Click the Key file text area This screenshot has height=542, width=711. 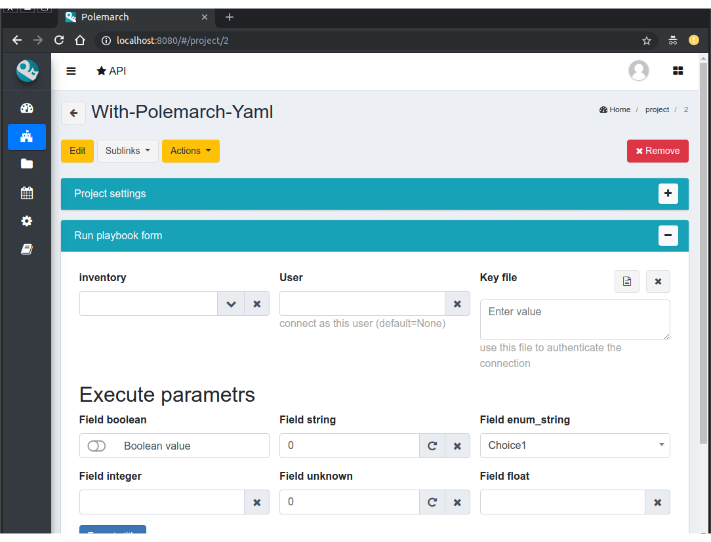(x=575, y=320)
